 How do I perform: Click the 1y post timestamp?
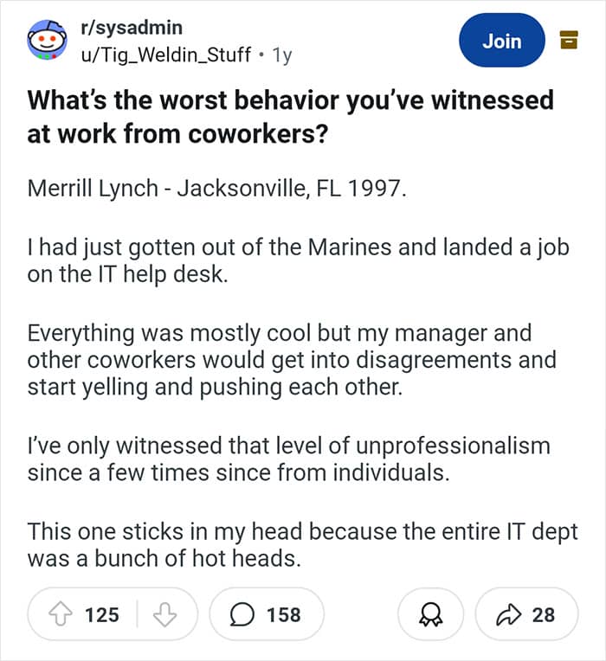point(282,55)
